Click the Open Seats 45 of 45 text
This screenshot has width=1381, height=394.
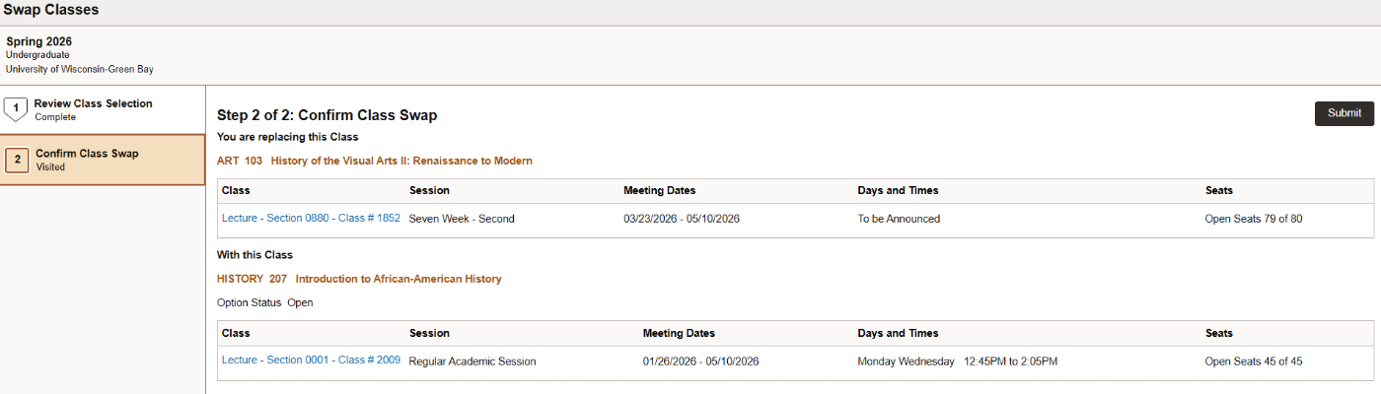(x=1253, y=361)
